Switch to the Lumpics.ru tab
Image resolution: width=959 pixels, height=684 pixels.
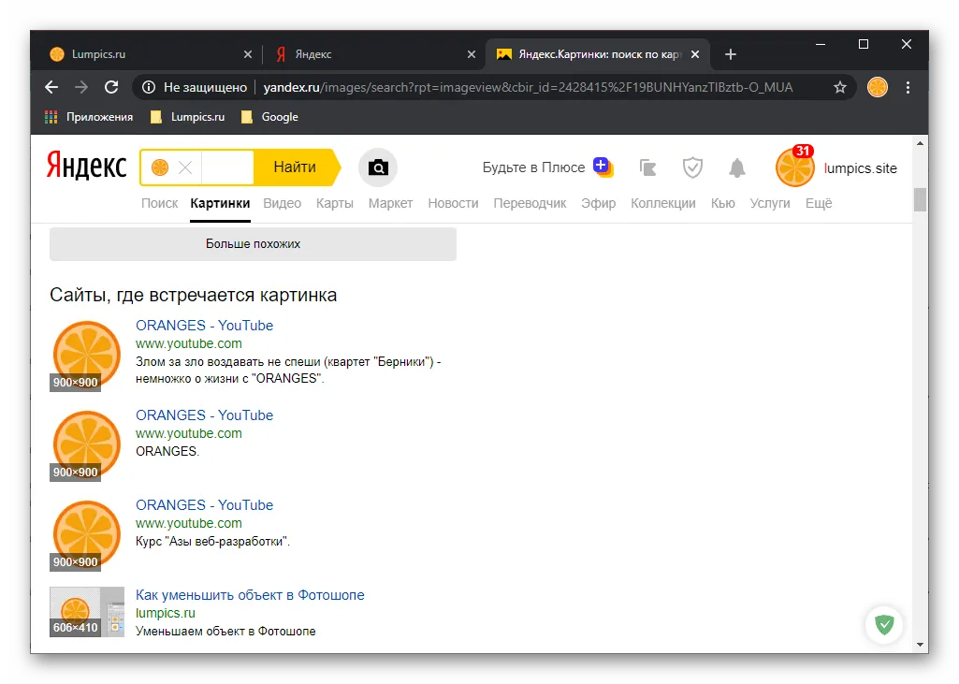151,54
